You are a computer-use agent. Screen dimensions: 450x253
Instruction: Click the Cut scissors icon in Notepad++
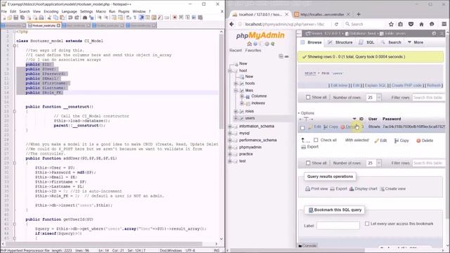pyautogui.click(x=49, y=18)
